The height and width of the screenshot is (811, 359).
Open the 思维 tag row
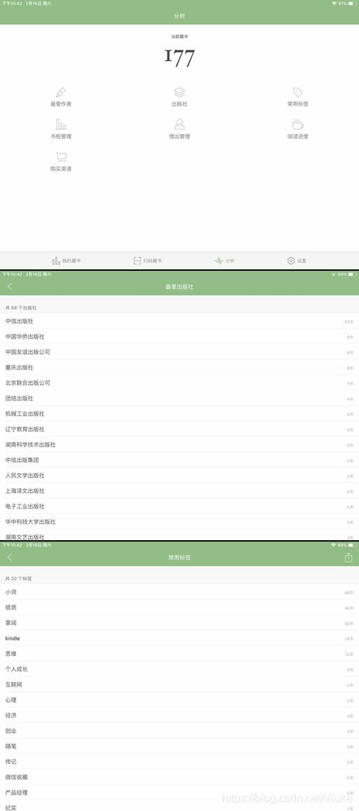(x=179, y=654)
